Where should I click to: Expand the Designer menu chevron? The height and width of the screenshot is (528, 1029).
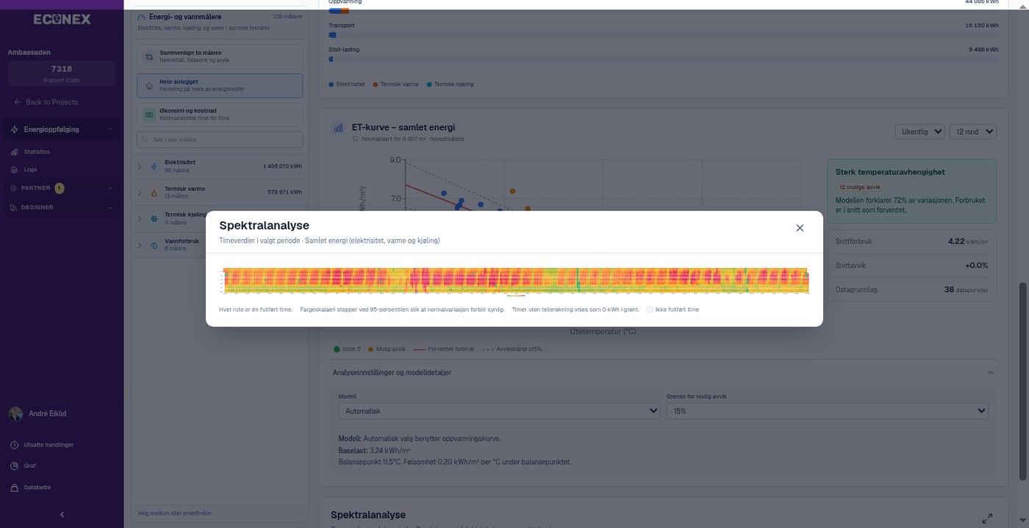[110, 207]
